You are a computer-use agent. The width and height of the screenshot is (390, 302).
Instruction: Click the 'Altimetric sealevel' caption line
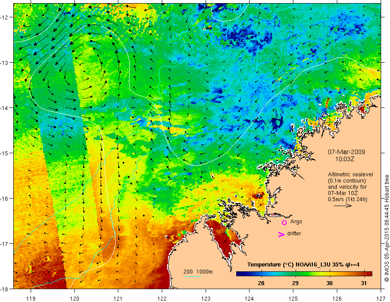[x=351, y=175]
